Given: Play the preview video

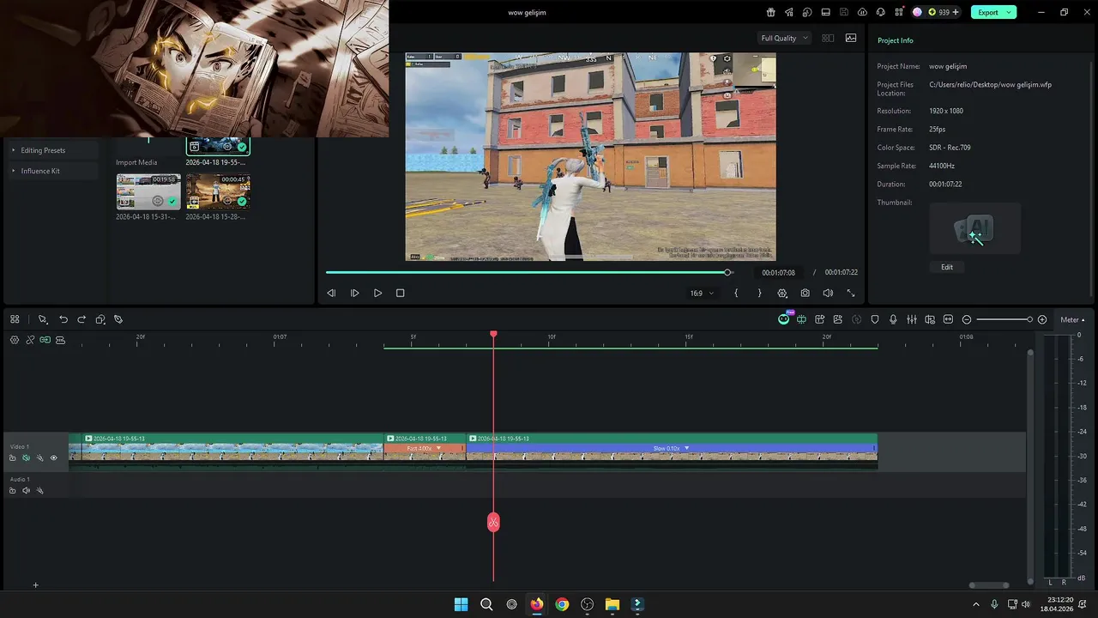Looking at the screenshot, I should click(x=377, y=293).
